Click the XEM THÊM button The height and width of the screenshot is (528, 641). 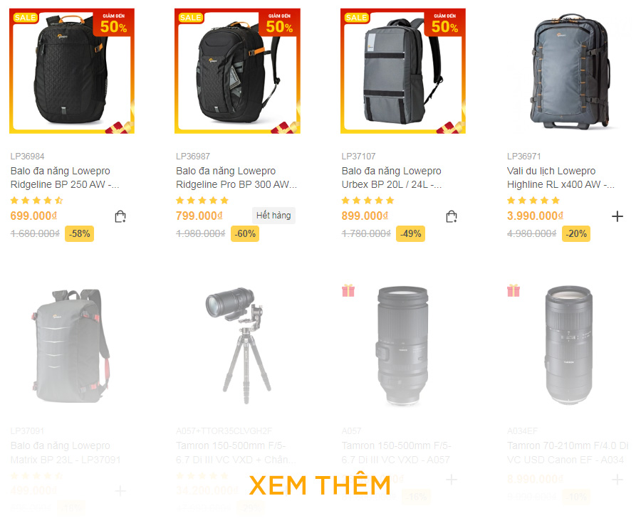(x=320, y=485)
